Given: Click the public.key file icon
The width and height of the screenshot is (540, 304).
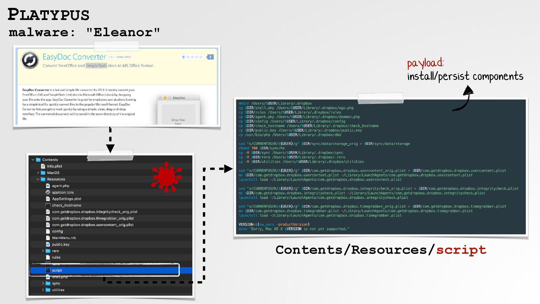Looking at the screenshot, I should pos(48,244).
